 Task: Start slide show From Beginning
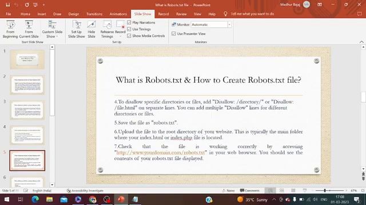10,29
